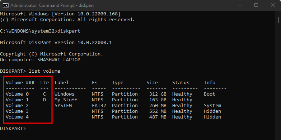
Task: Click the drive letter D
Action: tap(45, 100)
